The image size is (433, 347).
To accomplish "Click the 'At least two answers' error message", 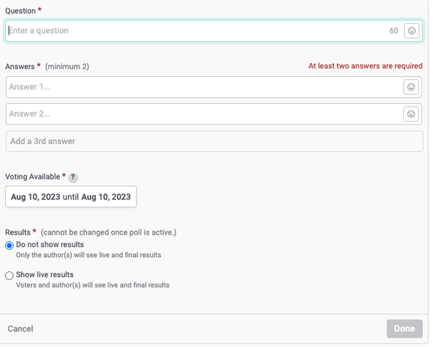I will tap(365, 66).
